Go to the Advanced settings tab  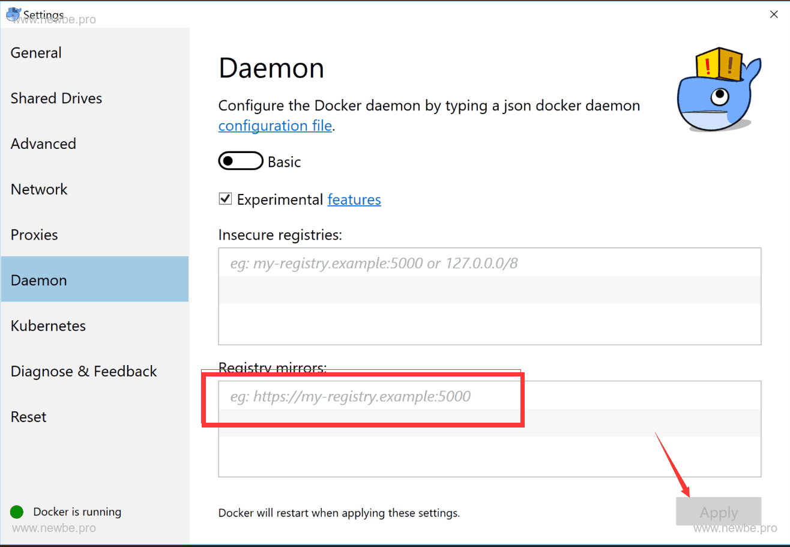pyautogui.click(x=43, y=144)
